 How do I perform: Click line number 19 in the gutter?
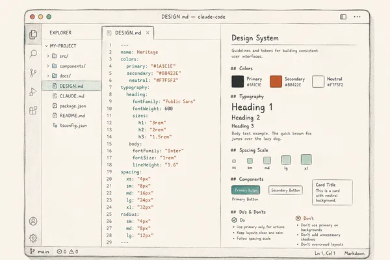point(109,172)
